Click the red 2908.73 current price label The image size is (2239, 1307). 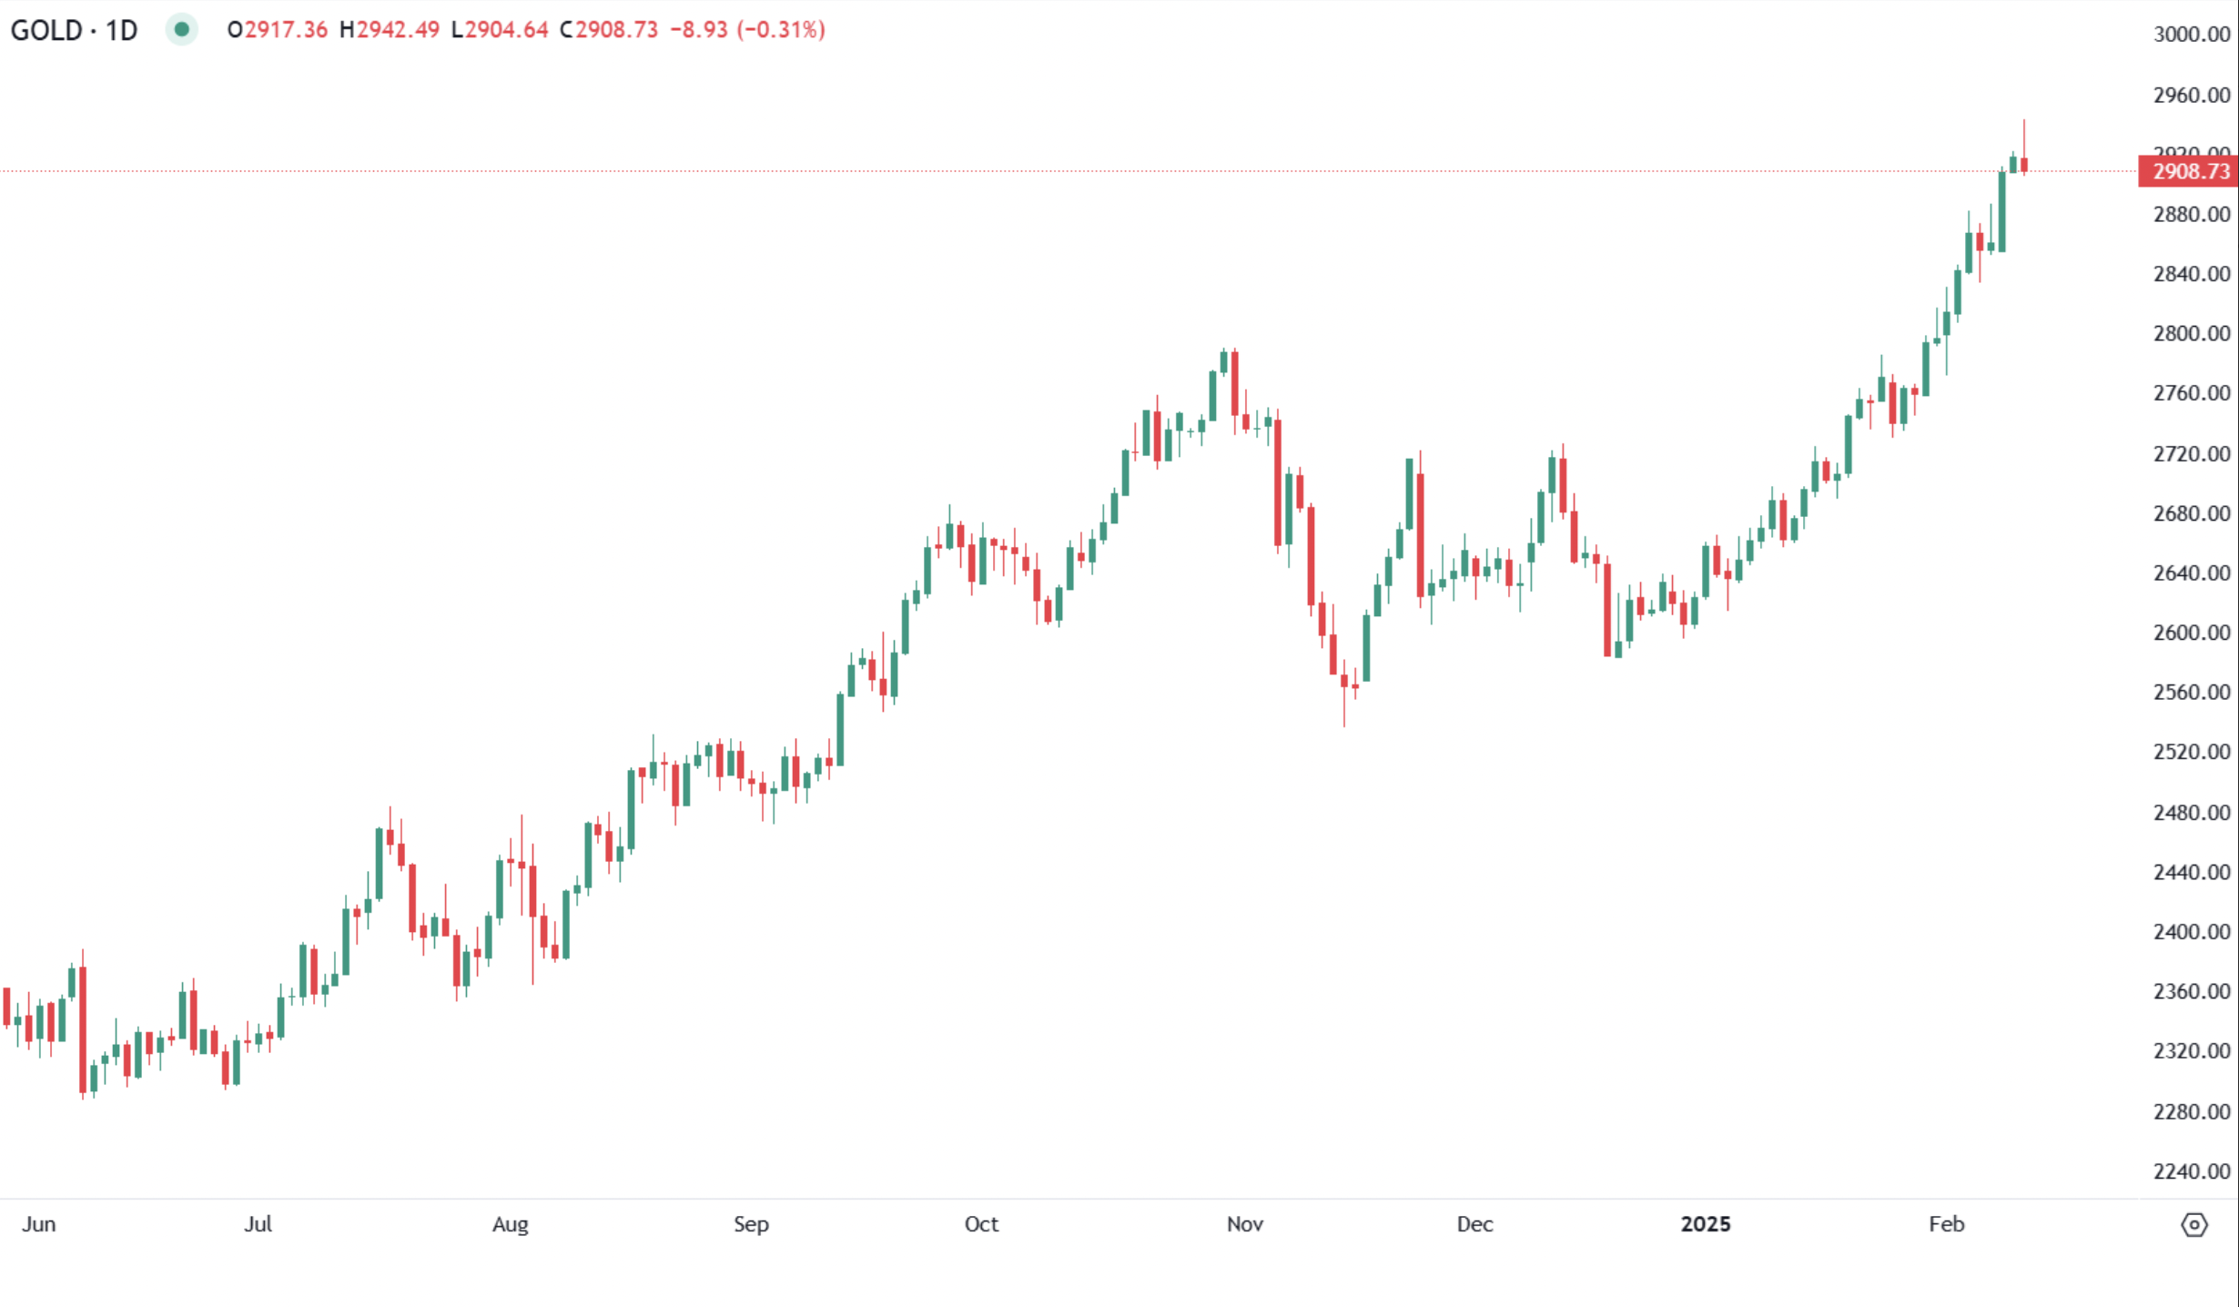click(x=2189, y=171)
